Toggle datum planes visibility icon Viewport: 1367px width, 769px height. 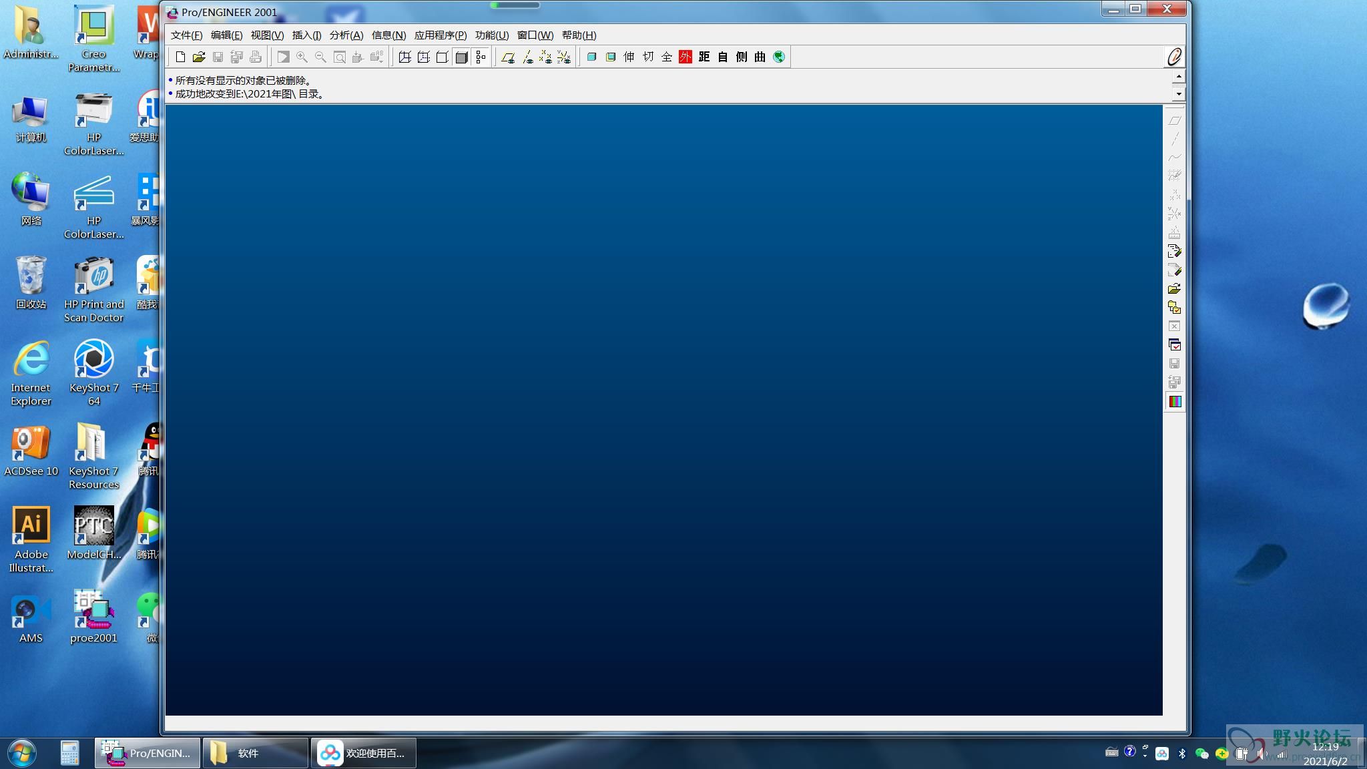(x=508, y=57)
